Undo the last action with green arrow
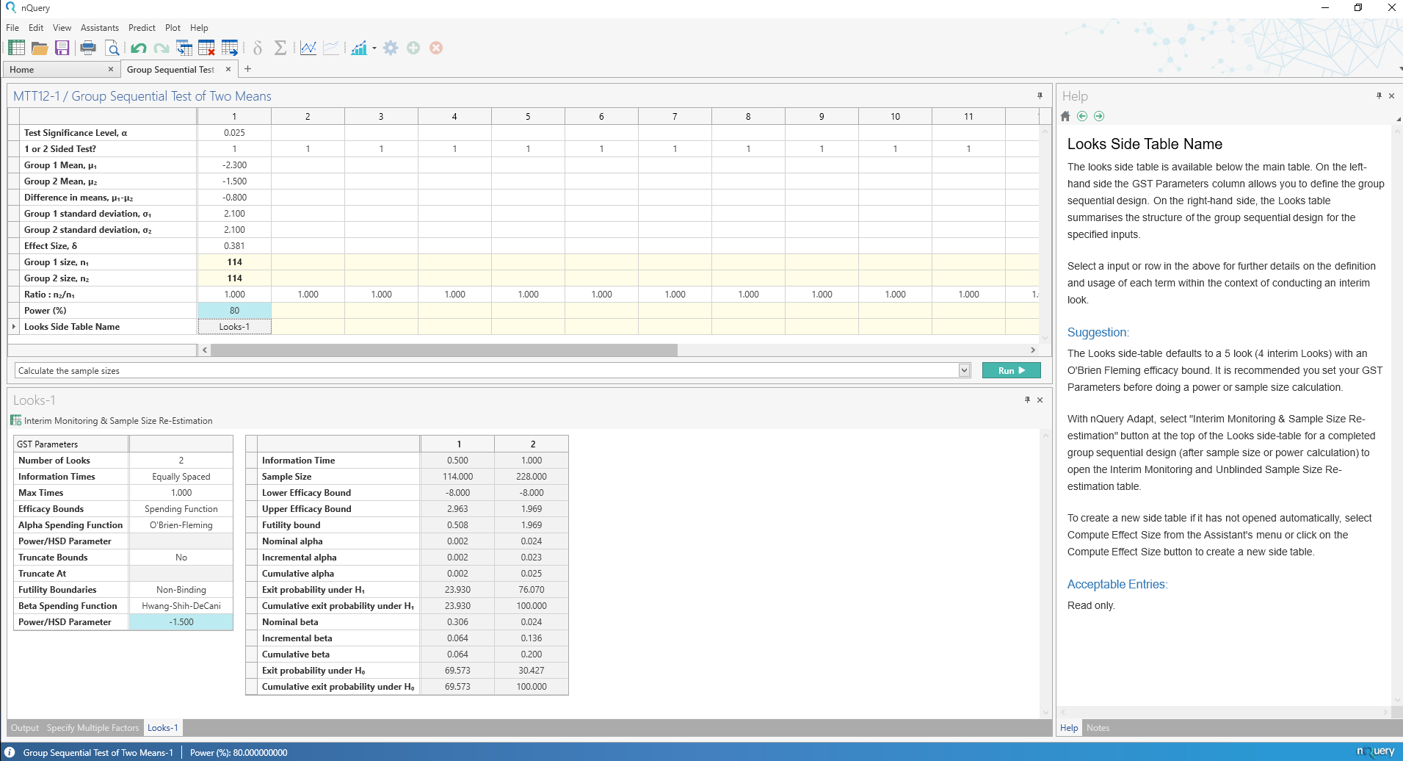This screenshot has width=1403, height=761. 138,48
